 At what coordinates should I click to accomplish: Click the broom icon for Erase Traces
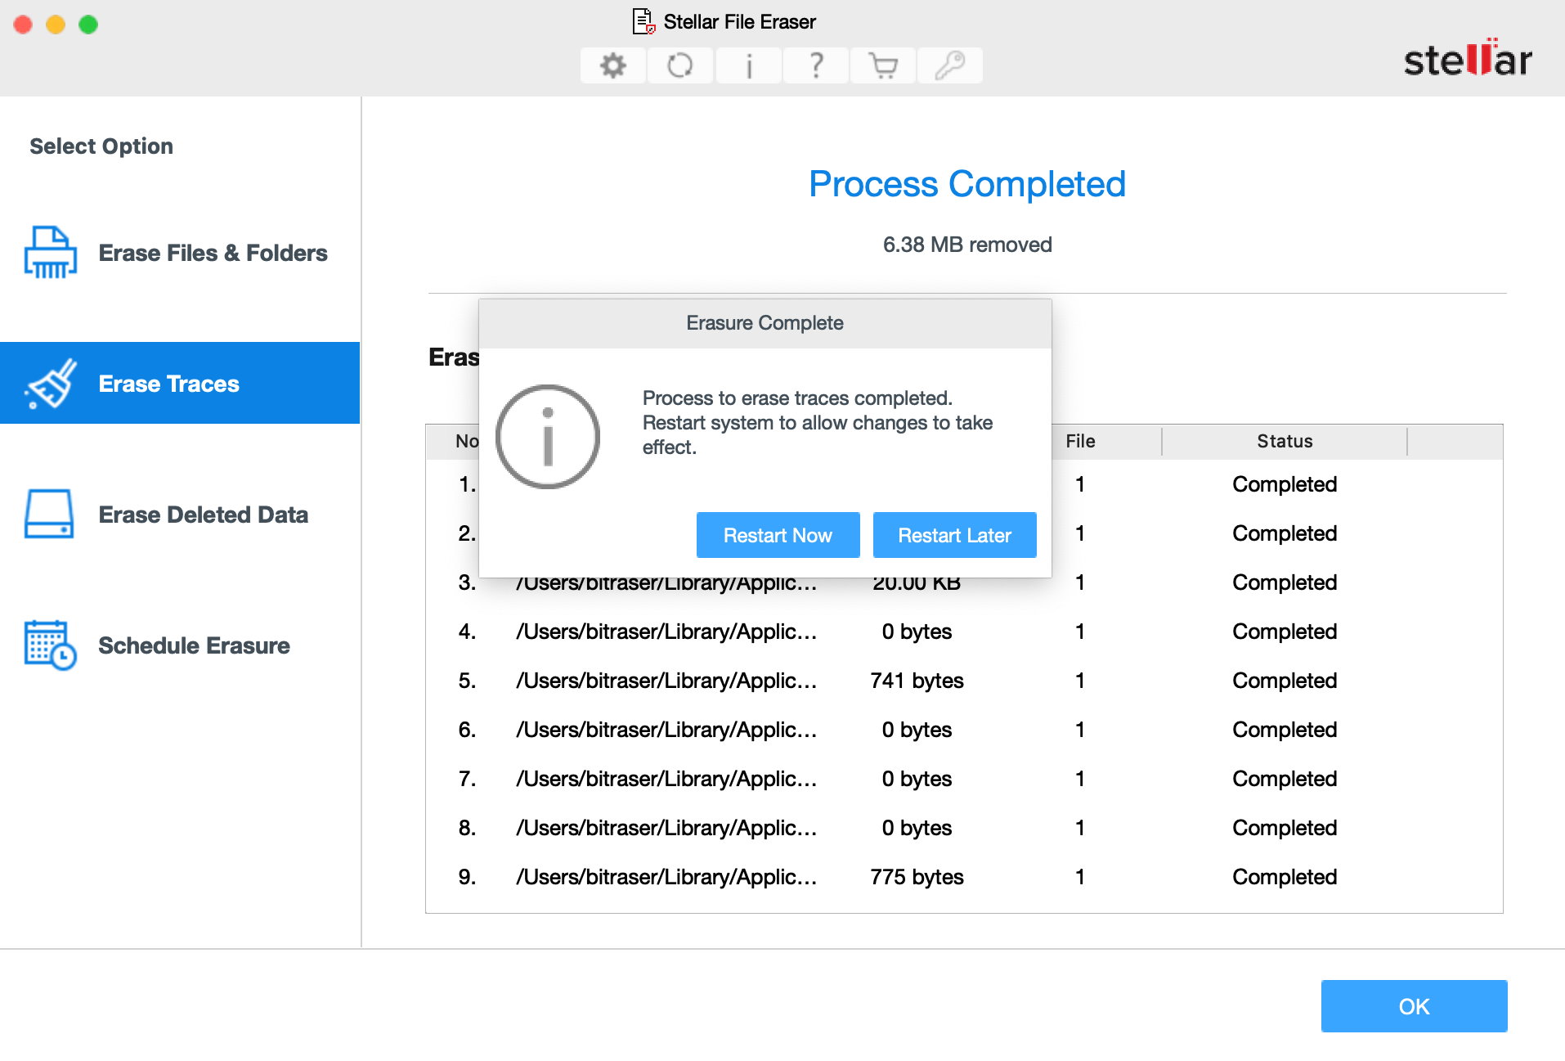pyautogui.click(x=51, y=384)
